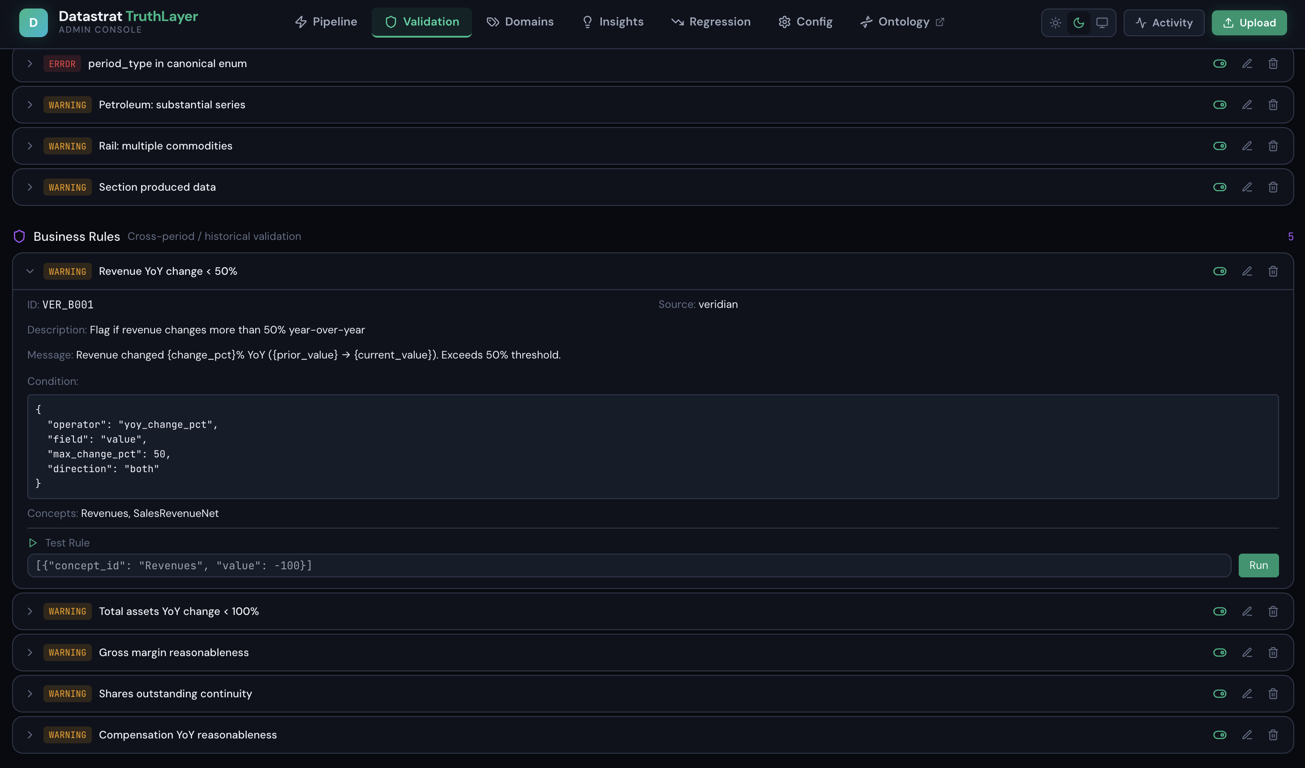Screen dimensions: 1305x768
Task: Toggle the Section produced data rule
Action: click(1219, 188)
